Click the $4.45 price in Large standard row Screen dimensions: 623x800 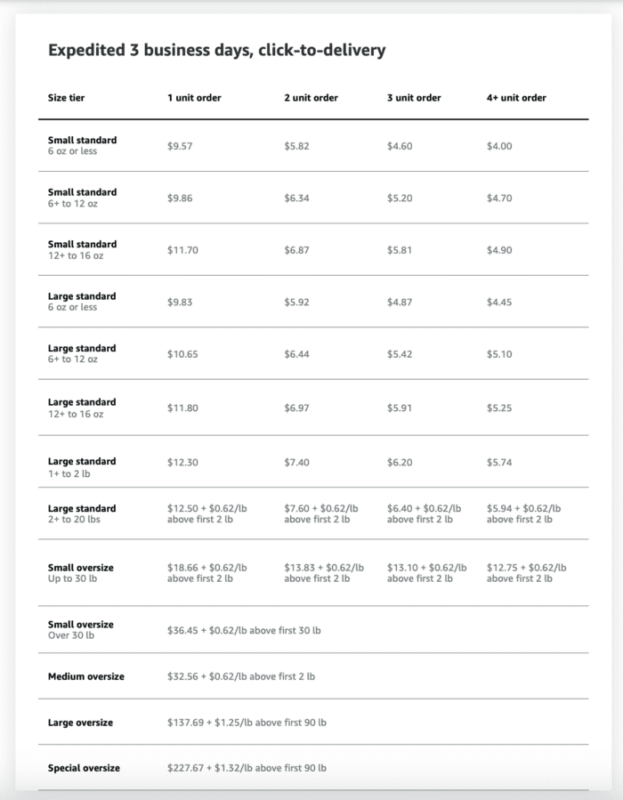pos(499,303)
